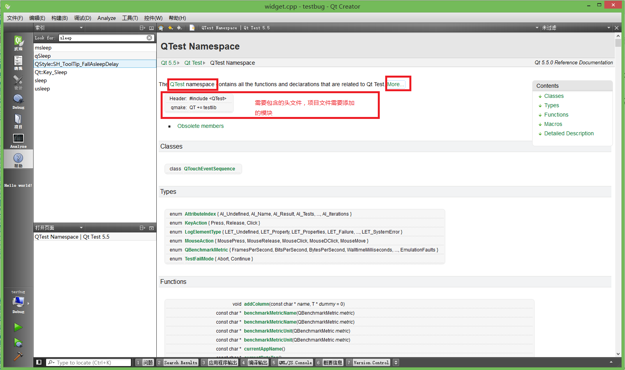Screen dimensions: 625x370
Task: Show the 编译输出 pane
Action: click(255, 362)
